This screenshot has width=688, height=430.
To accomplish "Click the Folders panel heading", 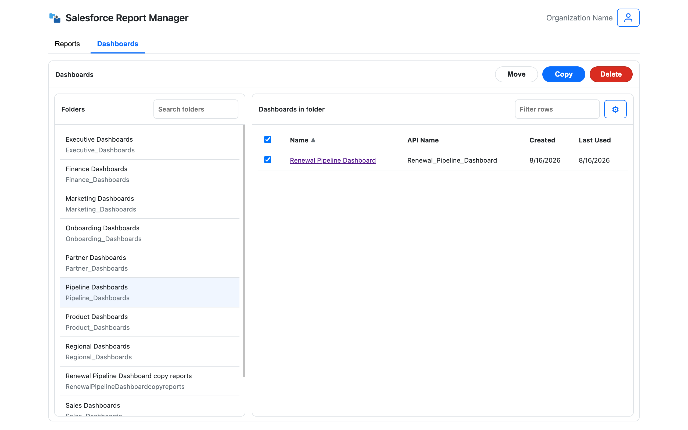I will tap(73, 109).
